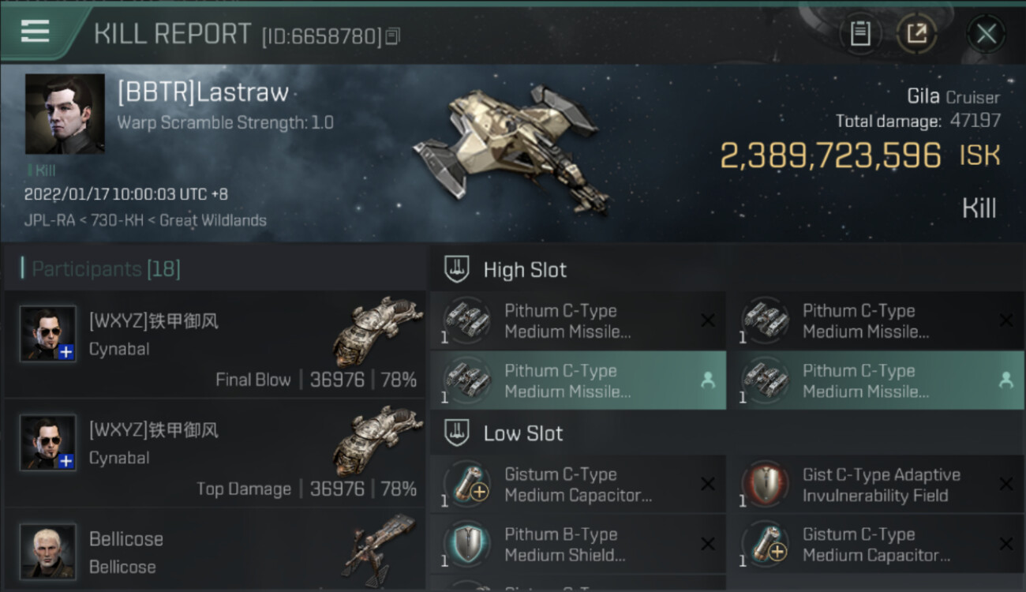Select Gist C-Type Adaptive Invulnerability Field
The height and width of the screenshot is (592, 1026).
(875, 485)
